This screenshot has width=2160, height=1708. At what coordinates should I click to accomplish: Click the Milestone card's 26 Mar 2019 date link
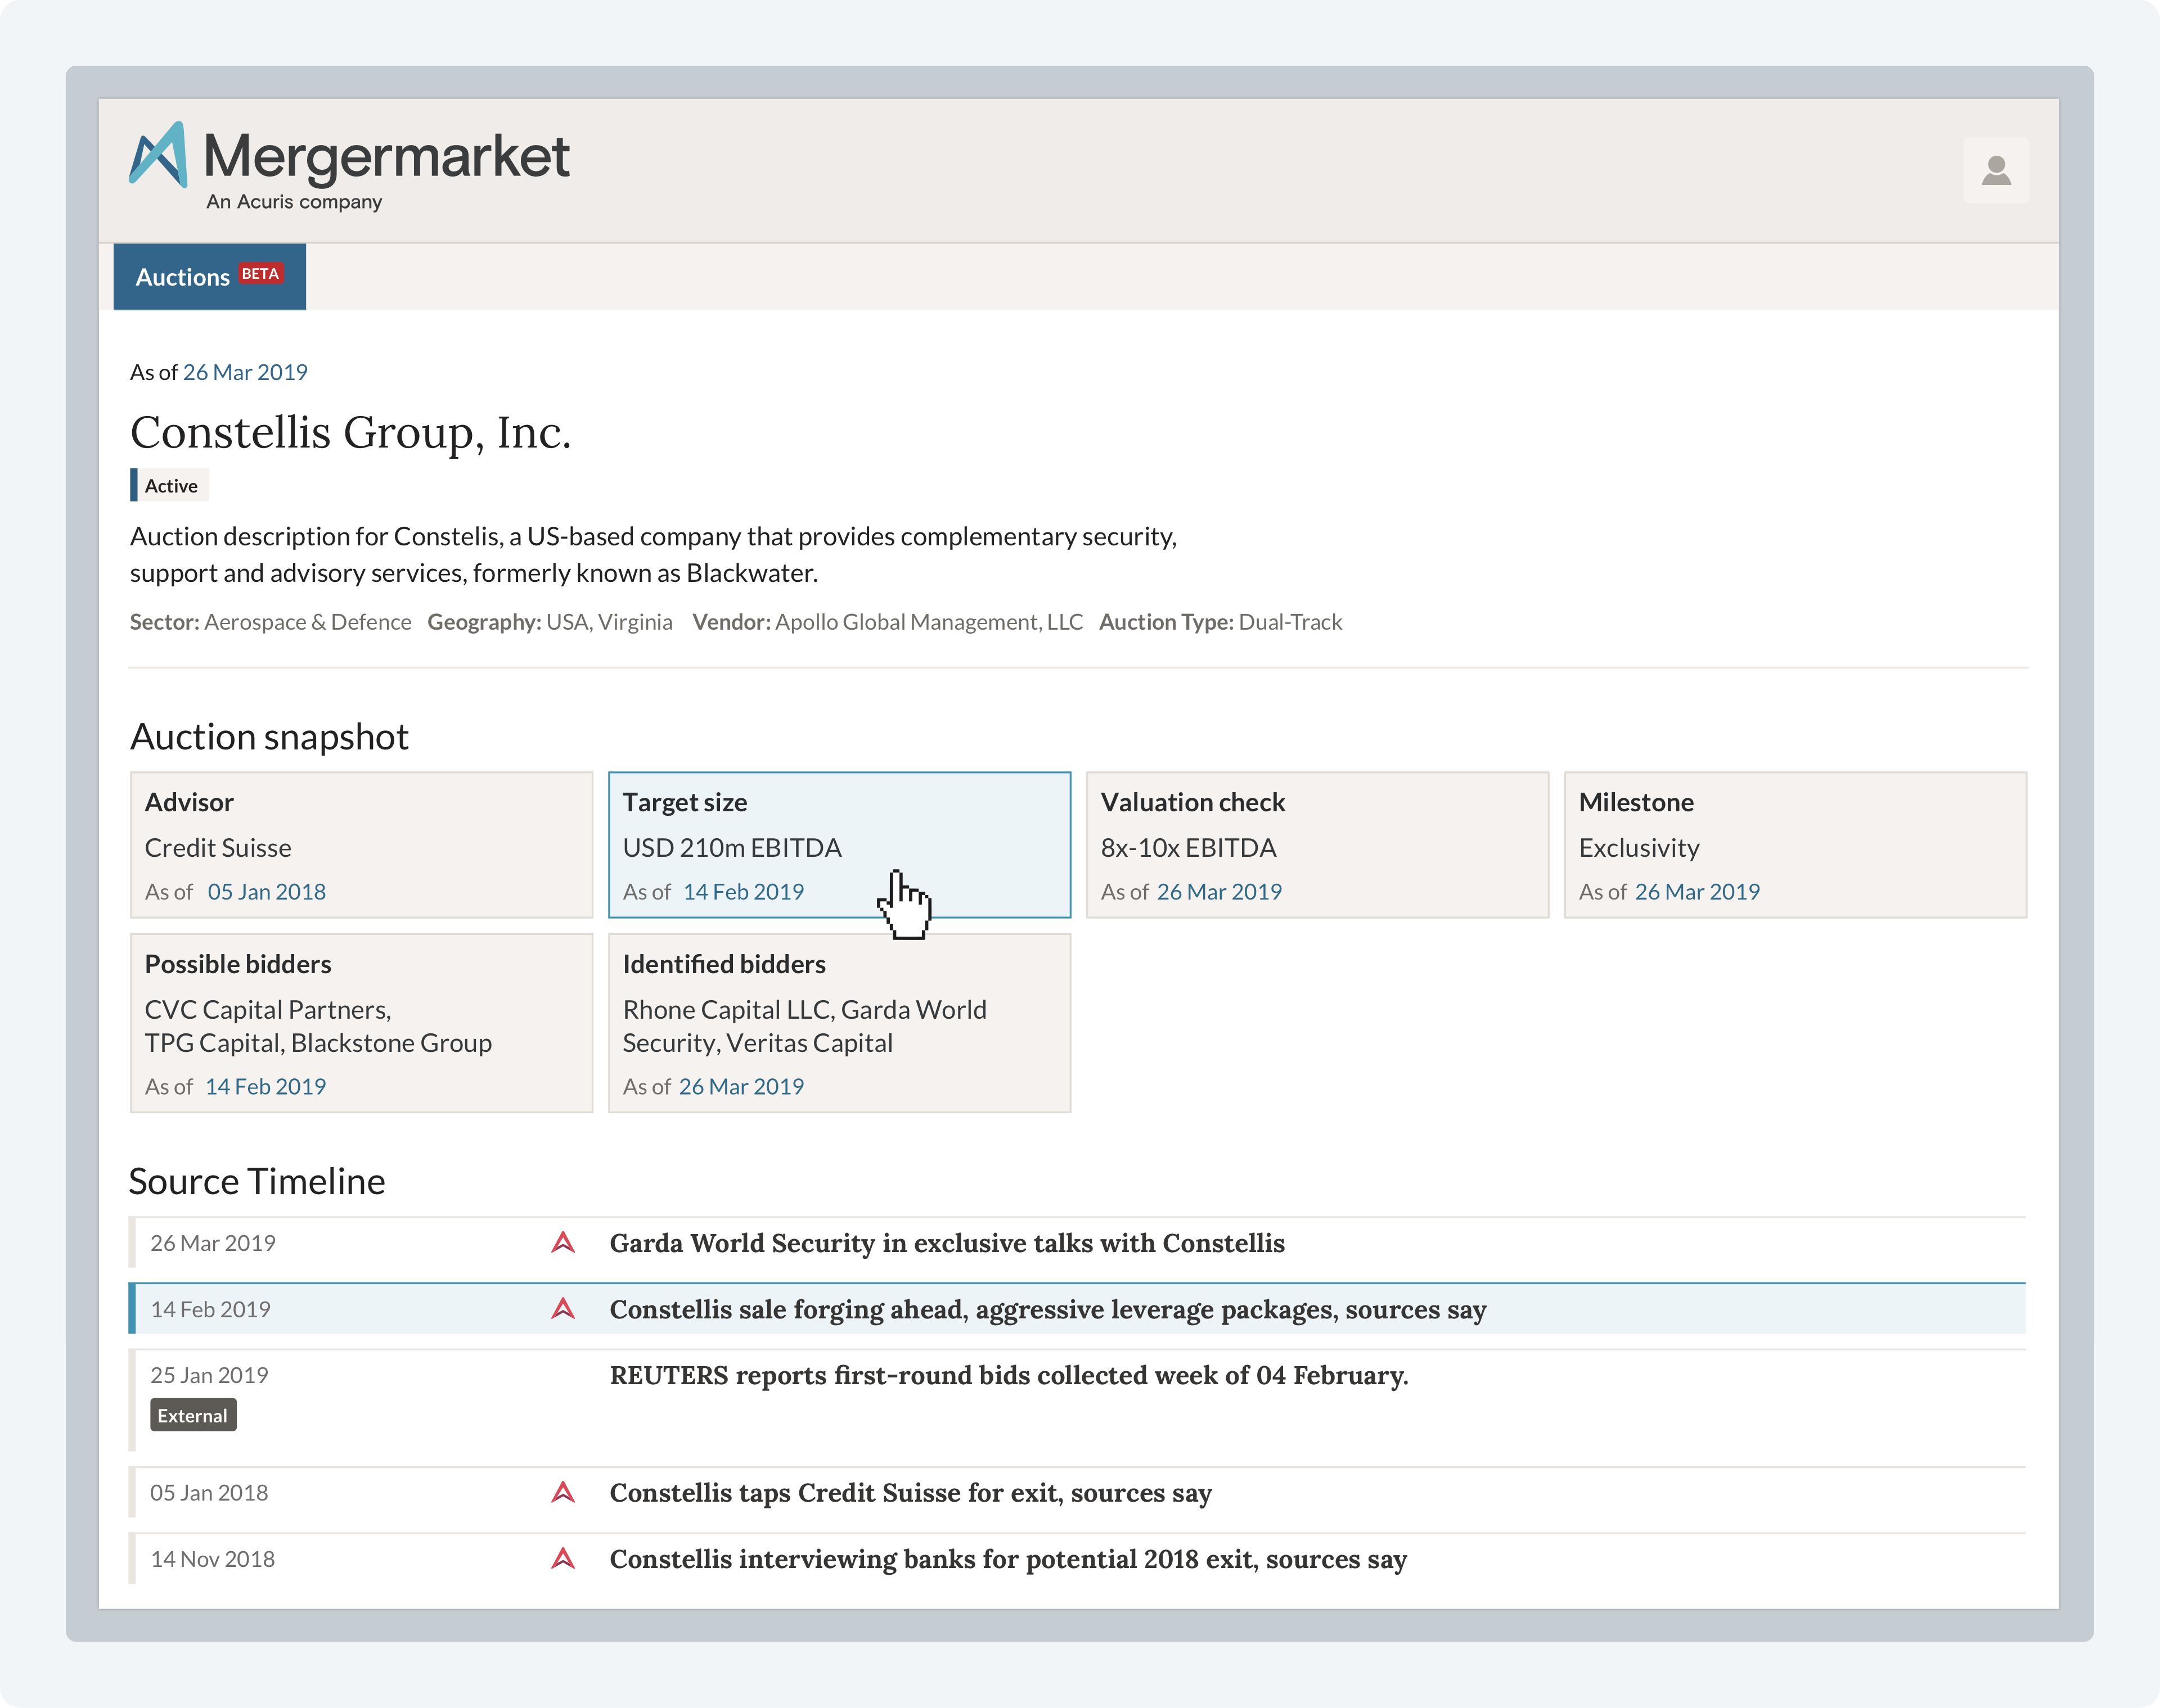[1697, 891]
